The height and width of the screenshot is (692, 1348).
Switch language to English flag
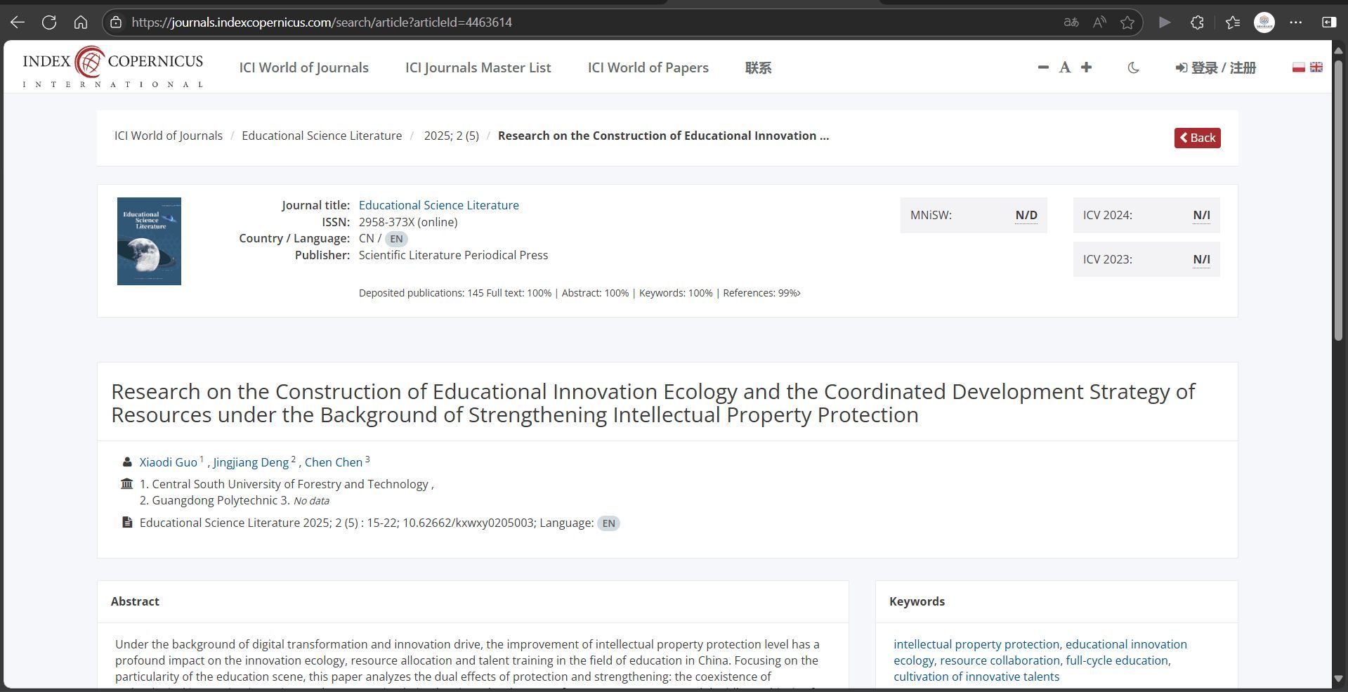[x=1316, y=67]
